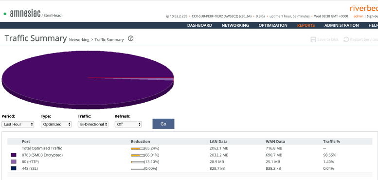The height and width of the screenshot is (180, 378).
Task: Click the purple swatch for 8783 SMB3 Encrypted
Action: pyautogui.click(x=14, y=155)
